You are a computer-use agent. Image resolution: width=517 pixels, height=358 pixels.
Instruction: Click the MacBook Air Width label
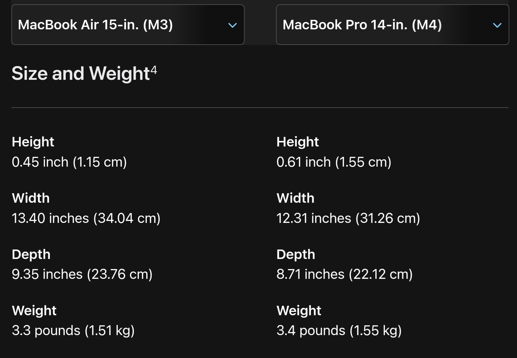(x=31, y=198)
